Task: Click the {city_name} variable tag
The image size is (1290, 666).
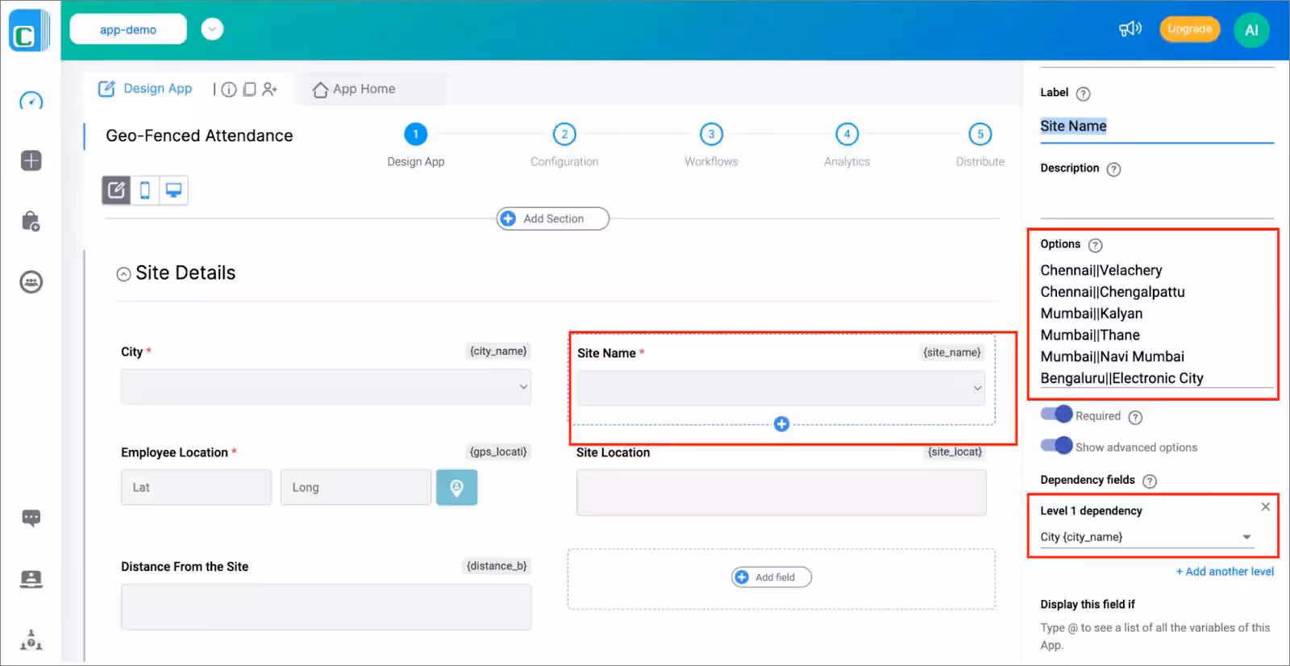Action: pyautogui.click(x=498, y=351)
